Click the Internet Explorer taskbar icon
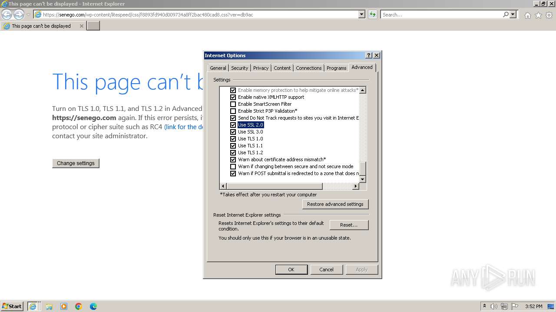Viewport: 556px width, 312px height. point(34,306)
